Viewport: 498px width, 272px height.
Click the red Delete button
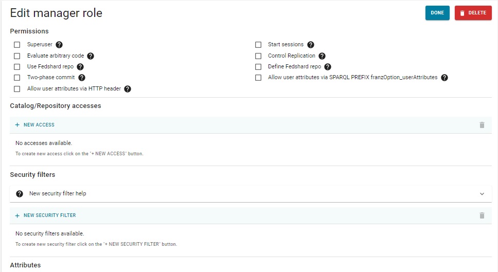click(x=473, y=13)
